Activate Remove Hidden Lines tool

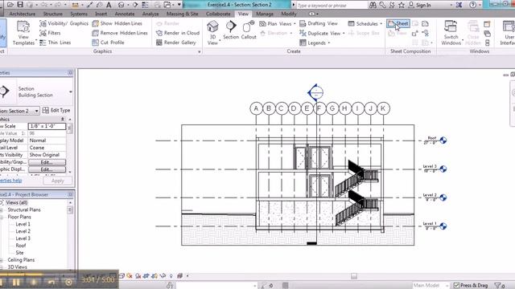120,33
